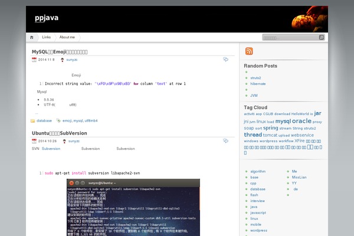The height and width of the screenshot is (236, 354).
Task: Select the thread tag in Tag Cloud
Action: coord(253,135)
